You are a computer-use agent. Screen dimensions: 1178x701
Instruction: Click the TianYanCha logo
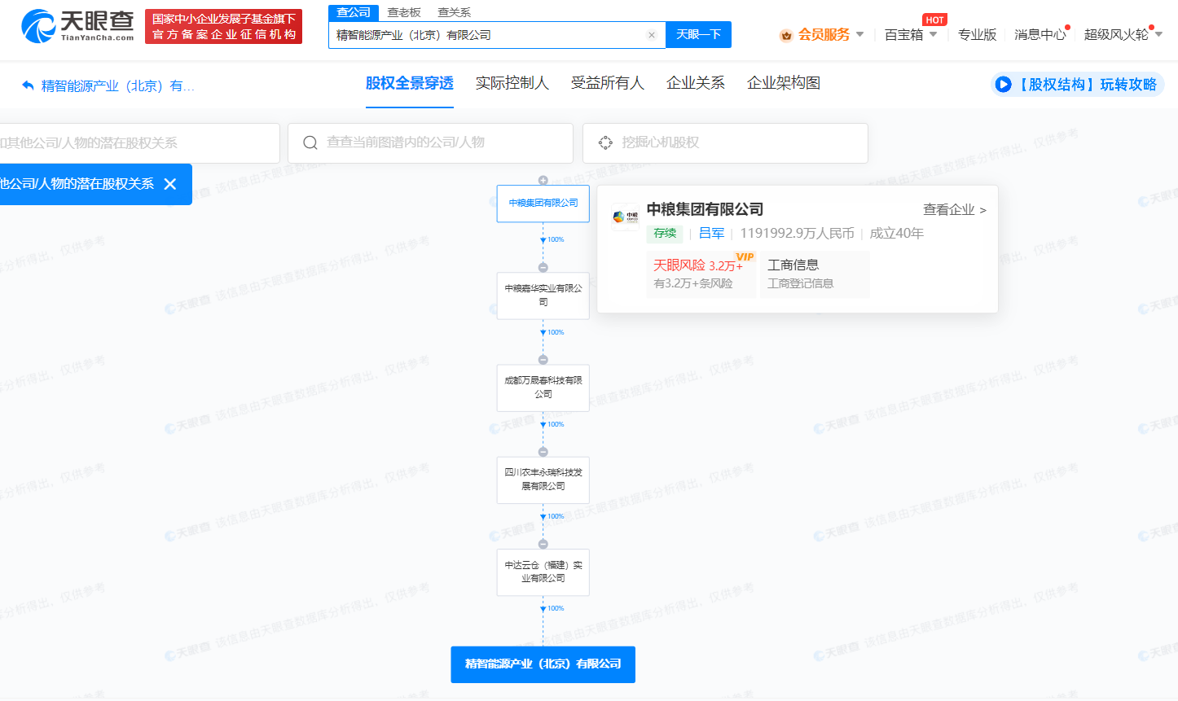(x=78, y=27)
